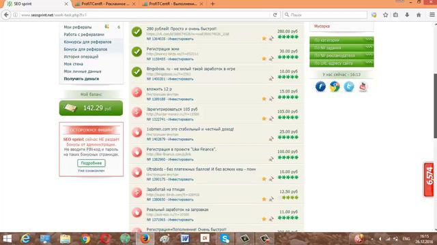Click the "Подробнее" button in phishing warning

point(91,163)
